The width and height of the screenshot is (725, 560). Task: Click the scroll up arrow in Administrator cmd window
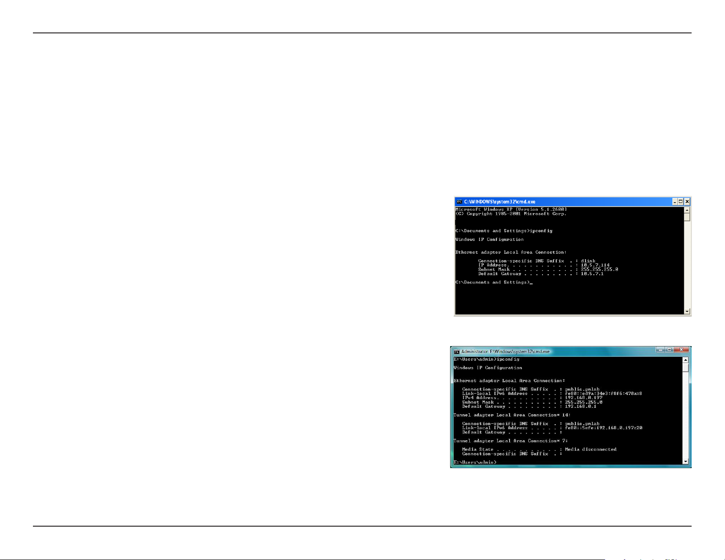pos(685,360)
